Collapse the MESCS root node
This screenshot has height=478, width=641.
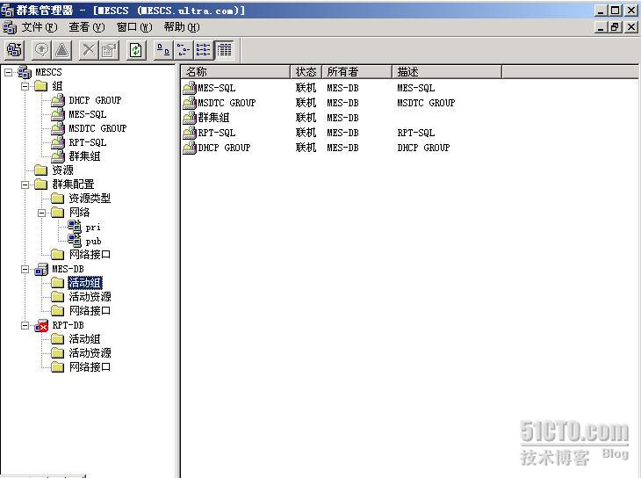[8, 72]
